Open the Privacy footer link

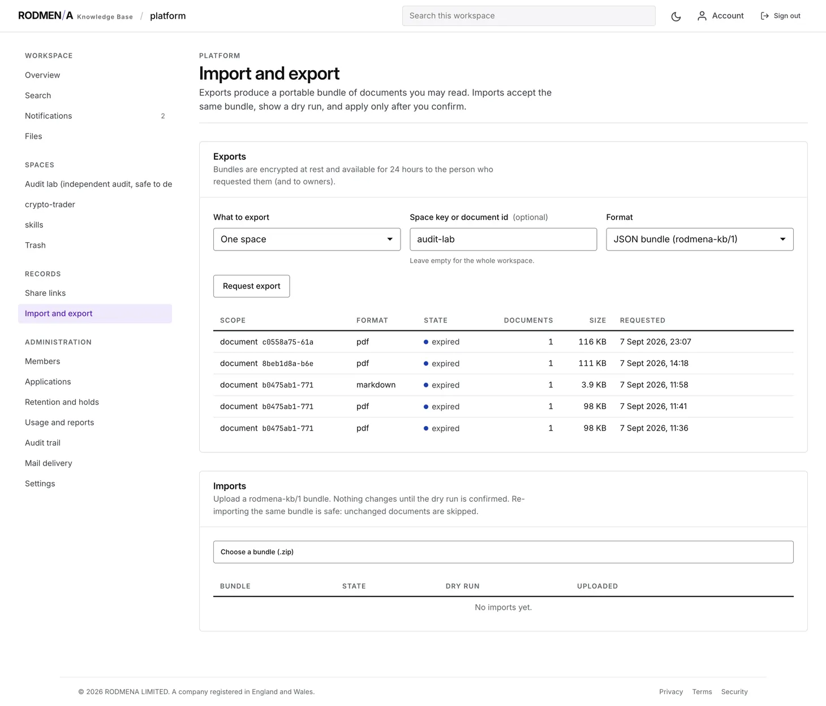coord(671,692)
